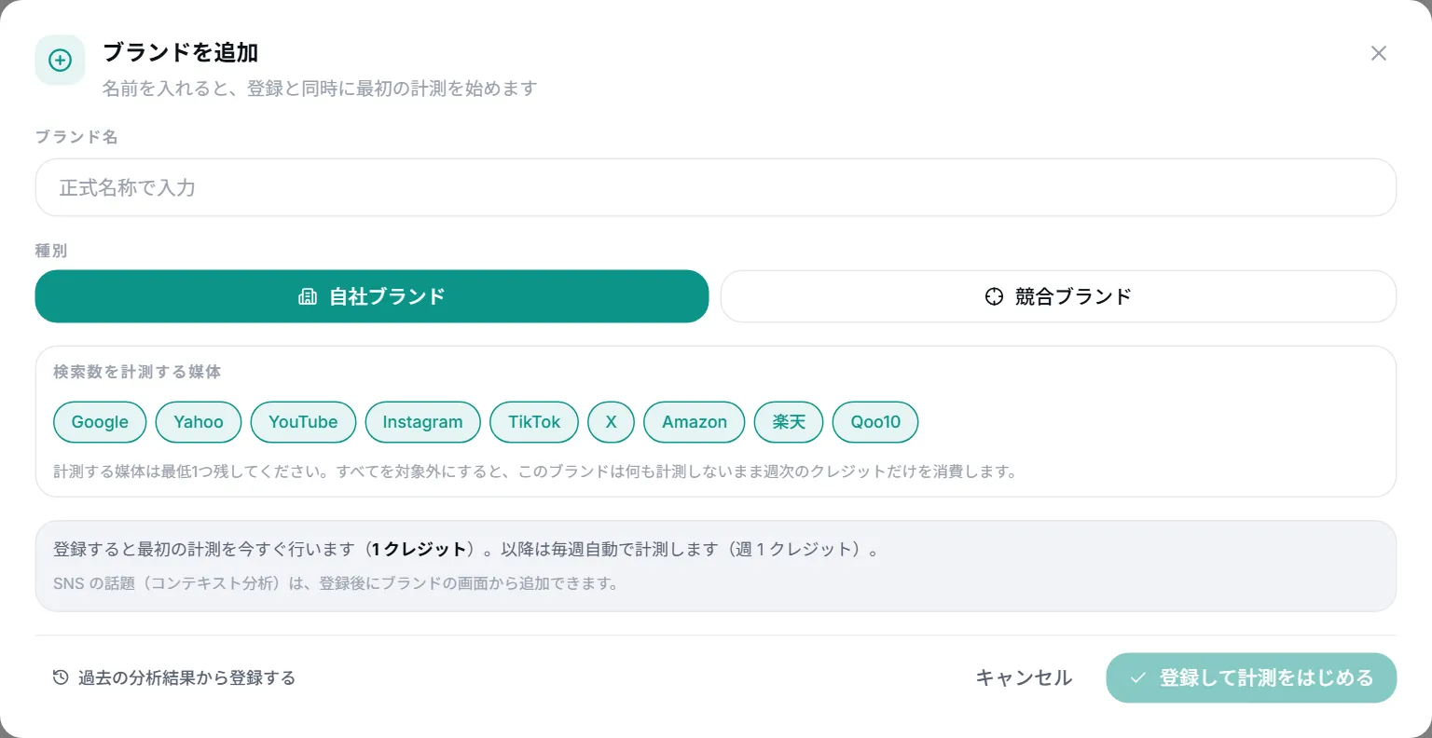Click the ブランド名 field label

76,137
